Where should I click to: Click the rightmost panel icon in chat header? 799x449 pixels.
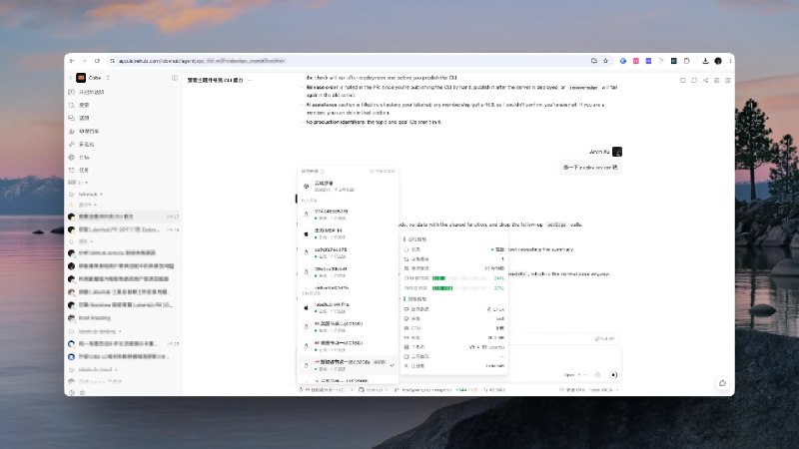[x=728, y=81]
